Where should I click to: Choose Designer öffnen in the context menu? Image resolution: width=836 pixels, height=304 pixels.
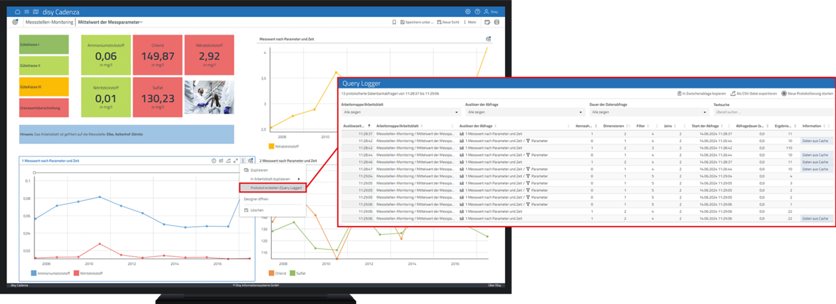(256, 199)
